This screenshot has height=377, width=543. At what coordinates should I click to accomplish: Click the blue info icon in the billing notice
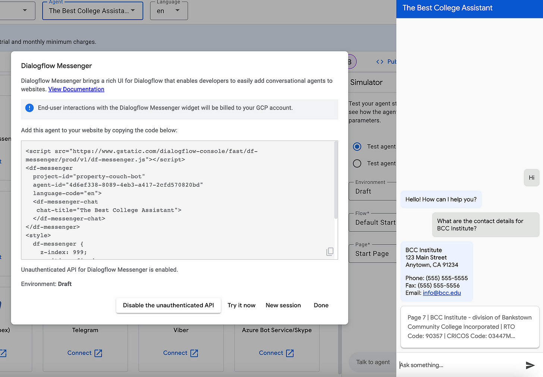(29, 108)
